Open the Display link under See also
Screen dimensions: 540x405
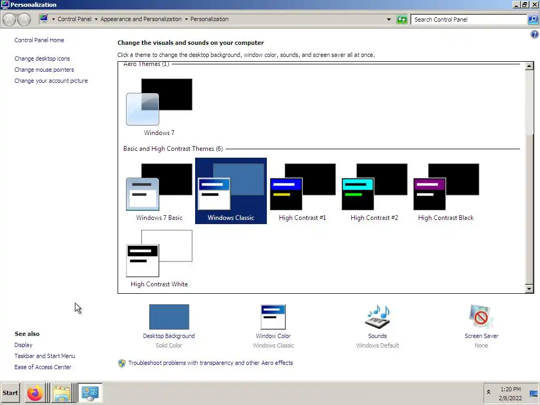pos(23,345)
